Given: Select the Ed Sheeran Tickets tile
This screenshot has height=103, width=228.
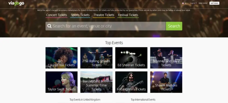Looking at the screenshot, I should 131,58.
